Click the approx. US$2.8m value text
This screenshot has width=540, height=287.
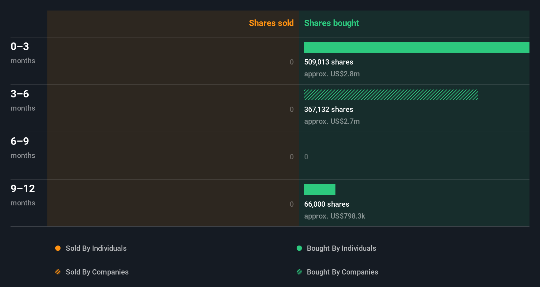[332, 74]
